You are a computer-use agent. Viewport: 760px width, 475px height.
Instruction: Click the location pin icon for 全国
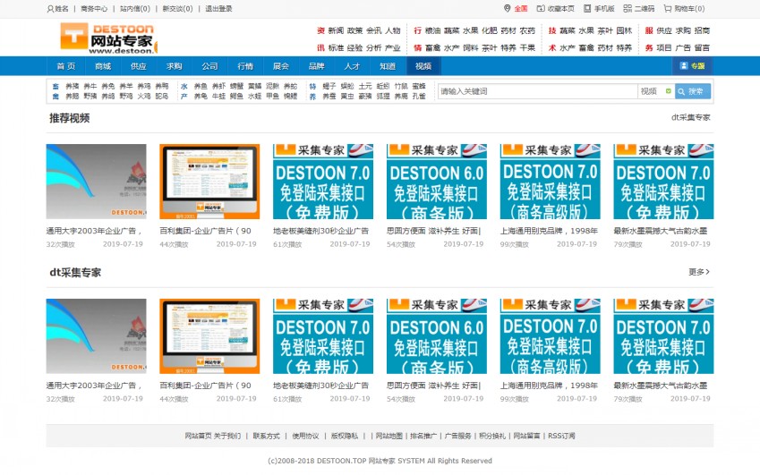[507, 8]
